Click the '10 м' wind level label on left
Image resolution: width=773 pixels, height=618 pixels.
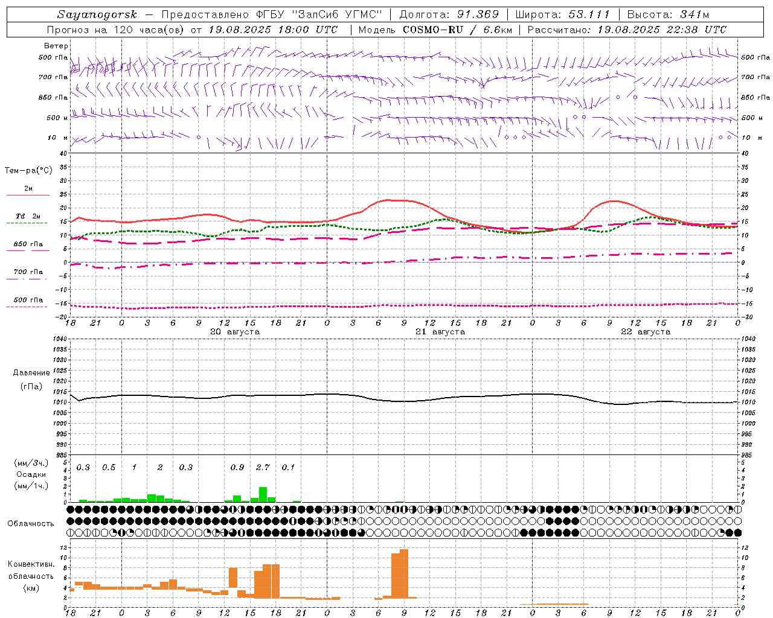(57, 138)
